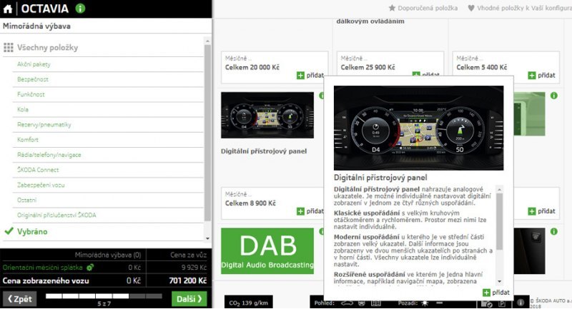Click the document icon in the bottom bar
The width and height of the screenshot is (572, 309).
(x=502, y=303)
